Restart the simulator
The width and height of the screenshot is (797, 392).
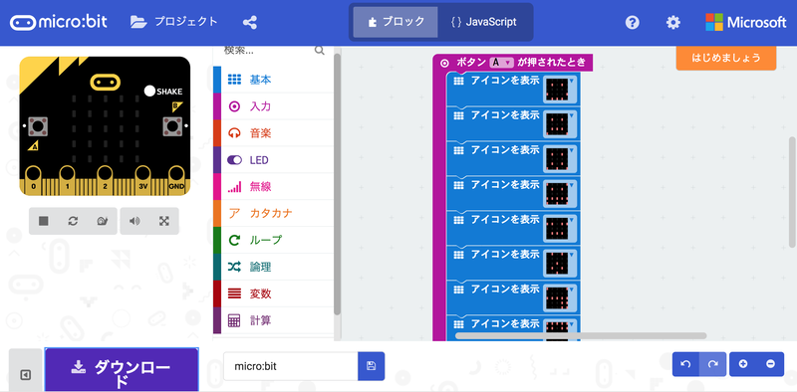tap(73, 221)
